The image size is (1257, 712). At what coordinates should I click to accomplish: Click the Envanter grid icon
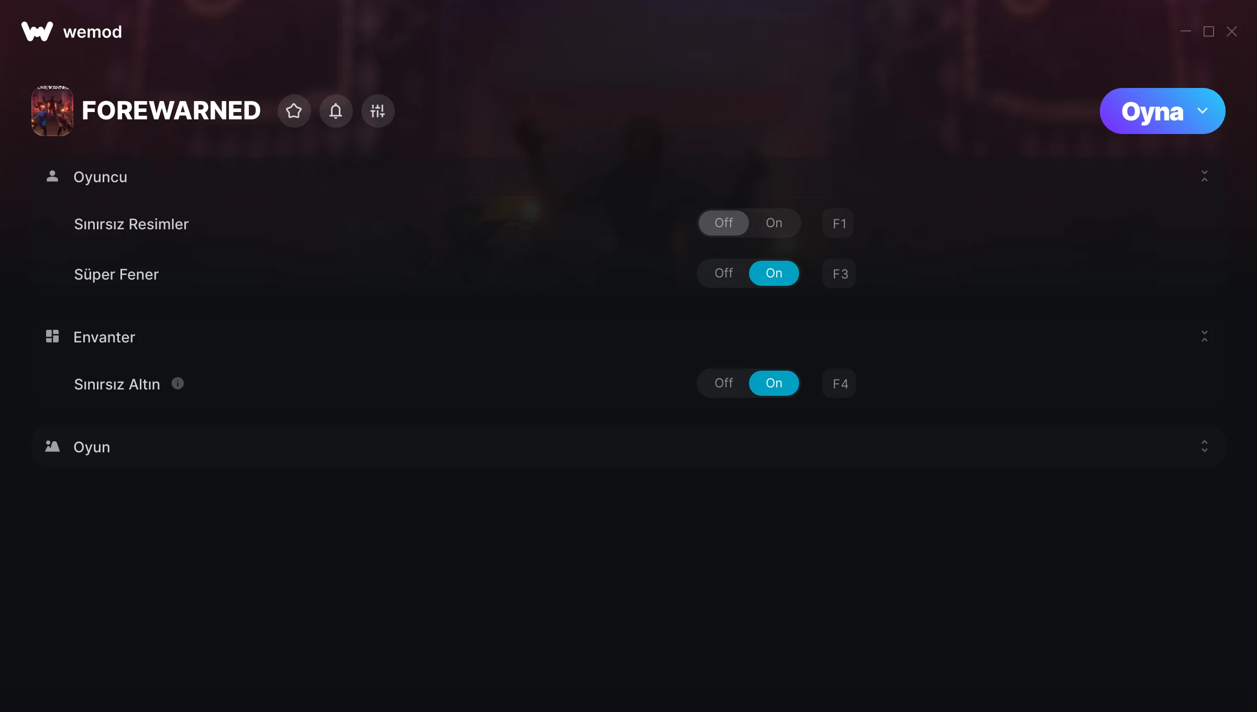tap(52, 336)
